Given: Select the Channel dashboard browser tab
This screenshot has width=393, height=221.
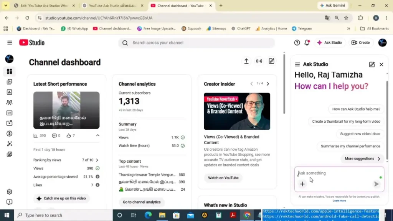Looking at the screenshot, I should pos(181,5).
